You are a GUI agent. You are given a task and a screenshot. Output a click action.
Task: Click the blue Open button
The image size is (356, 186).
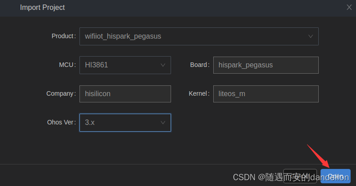[335, 176]
